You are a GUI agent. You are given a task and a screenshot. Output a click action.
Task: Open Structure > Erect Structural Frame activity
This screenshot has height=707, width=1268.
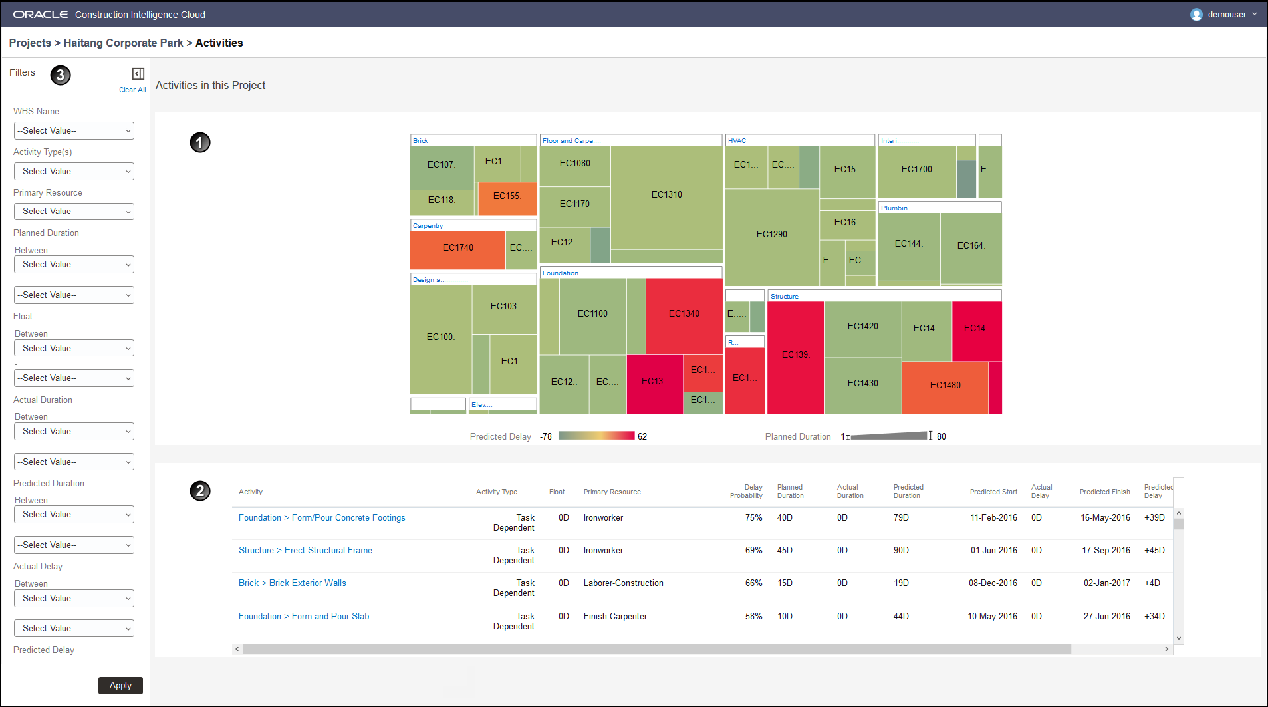pyautogui.click(x=305, y=550)
